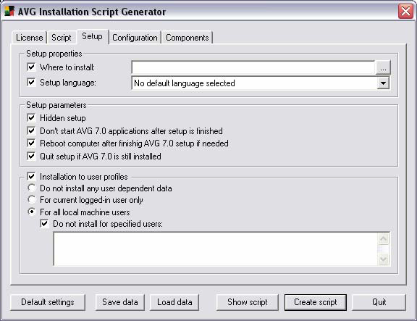This screenshot has height=321, width=417.
Task: Select 'For current logged-in user only' radio
Action: coord(32,199)
